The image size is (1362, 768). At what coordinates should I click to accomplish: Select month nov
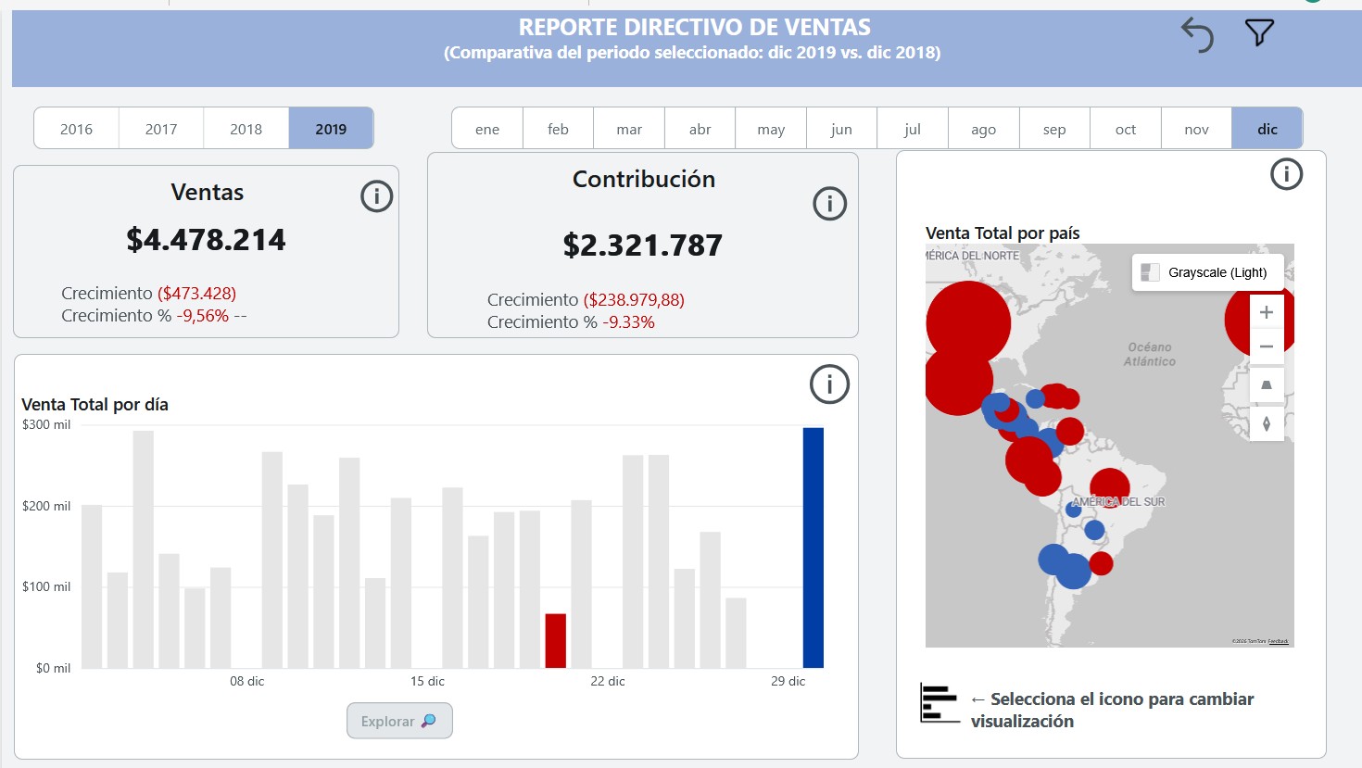point(1196,129)
